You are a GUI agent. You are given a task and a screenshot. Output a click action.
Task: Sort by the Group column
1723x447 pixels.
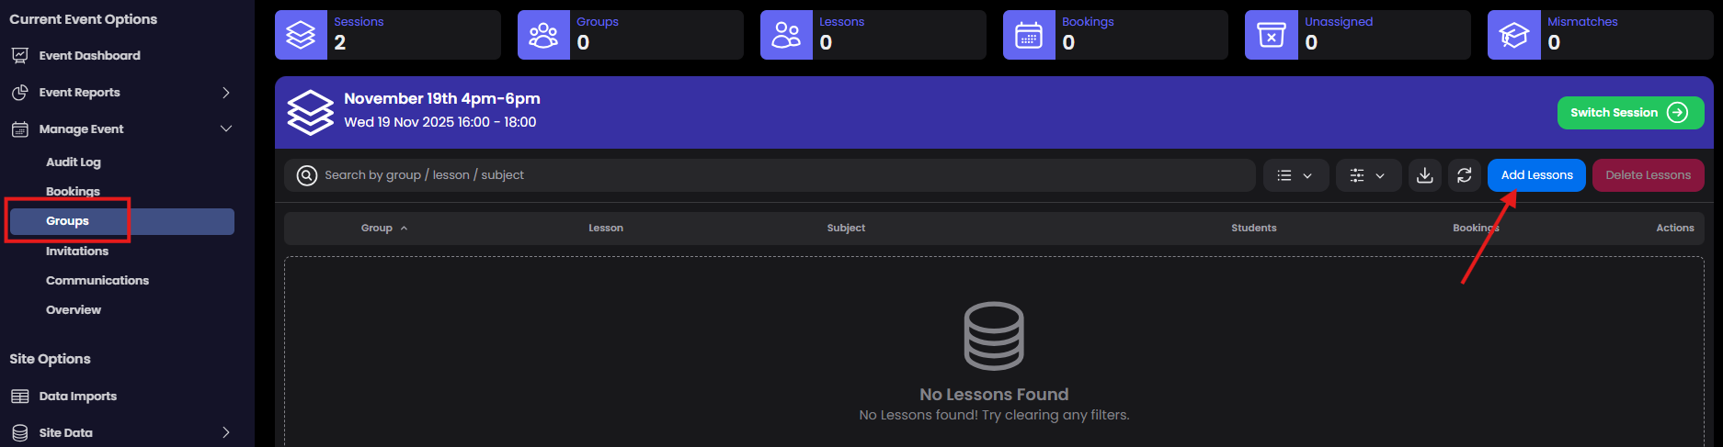pyautogui.click(x=384, y=228)
